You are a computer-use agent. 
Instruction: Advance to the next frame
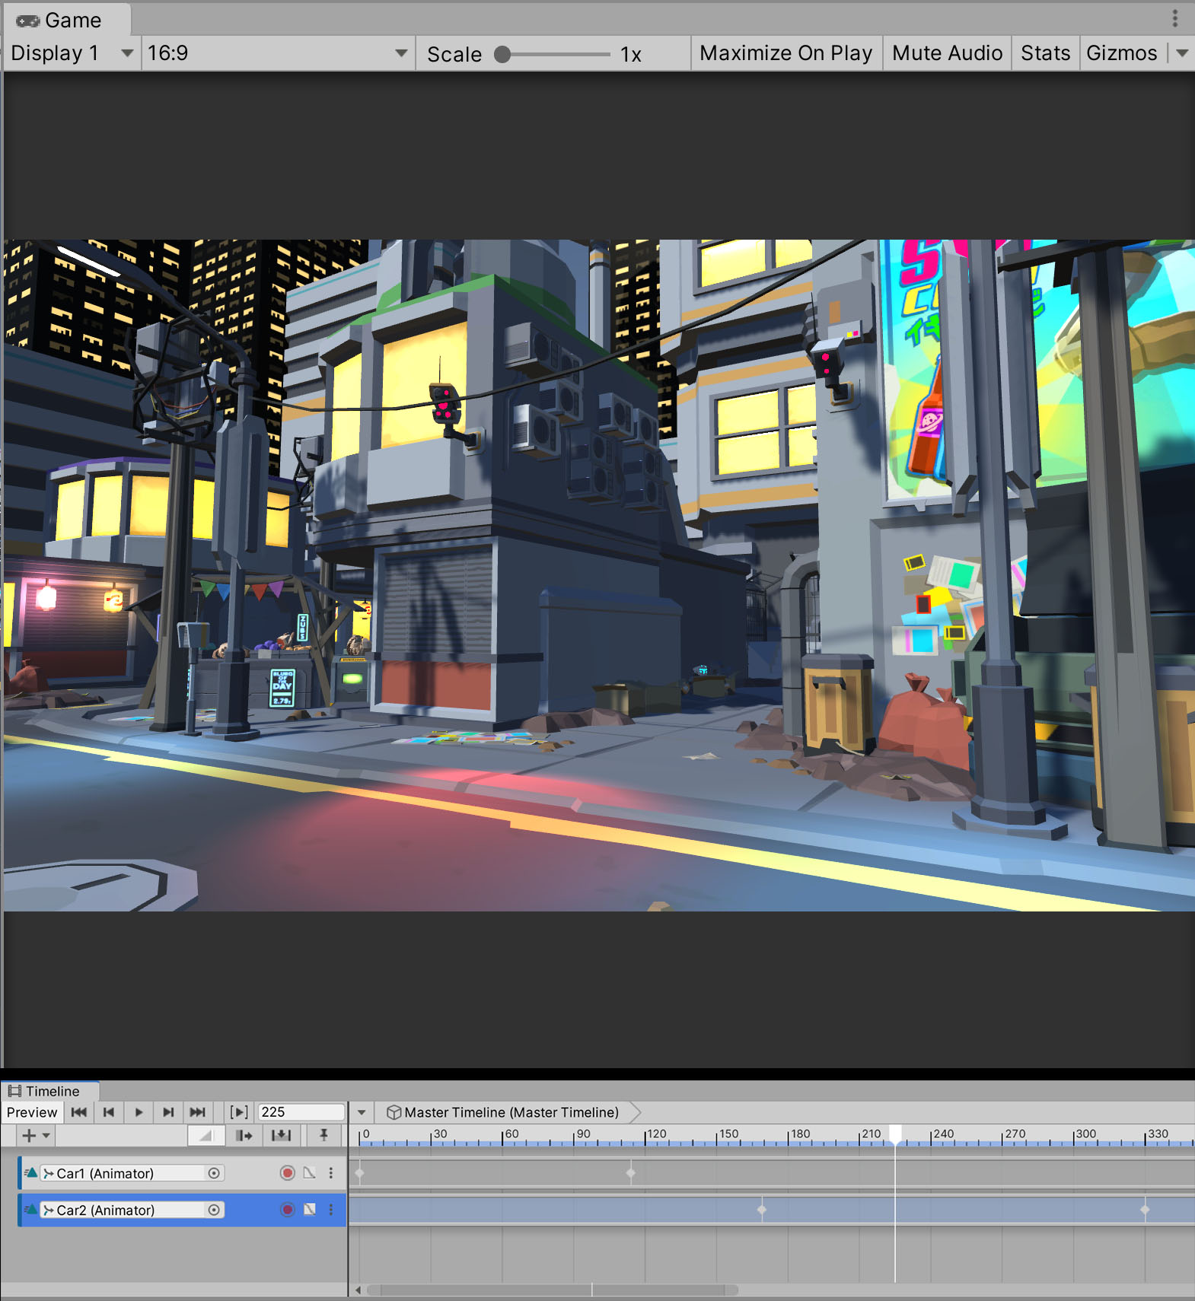[168, 1112]
